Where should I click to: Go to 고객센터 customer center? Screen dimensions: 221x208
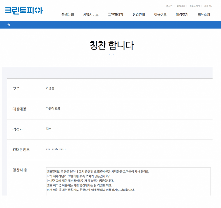pos(208,6)
